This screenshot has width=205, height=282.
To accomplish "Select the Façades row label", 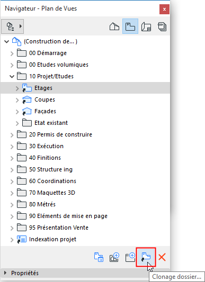I will click(45, 111).
